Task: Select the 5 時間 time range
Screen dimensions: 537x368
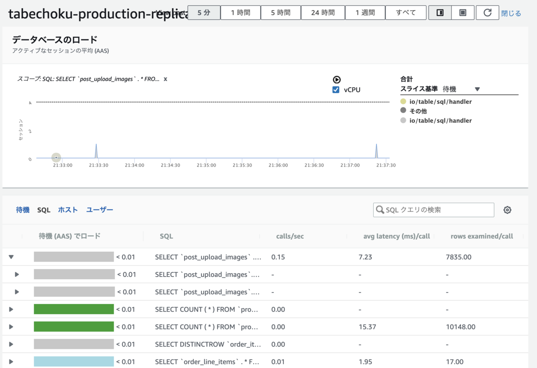Action: 281,13
